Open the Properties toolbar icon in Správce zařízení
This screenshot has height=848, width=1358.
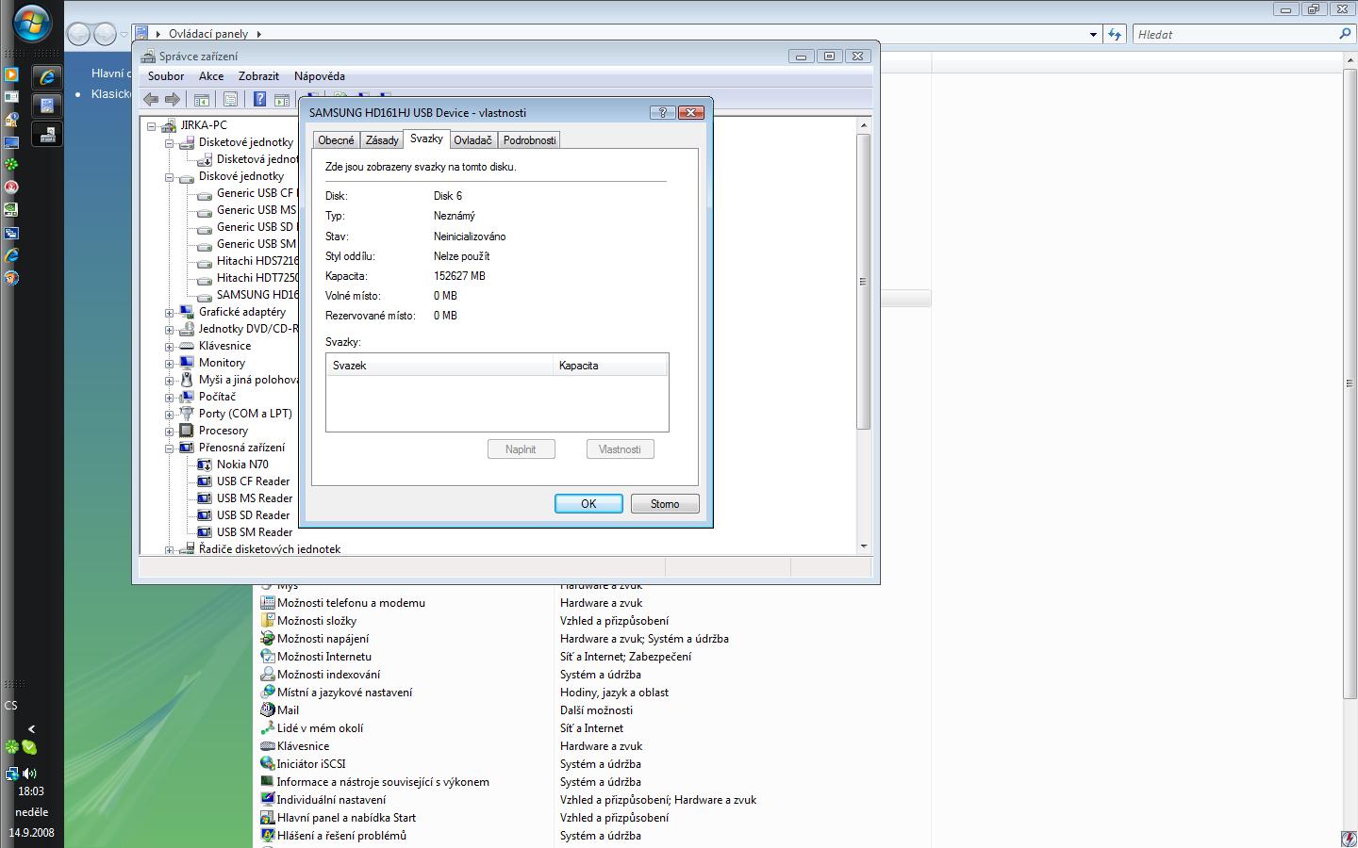[x=230, y=99]
